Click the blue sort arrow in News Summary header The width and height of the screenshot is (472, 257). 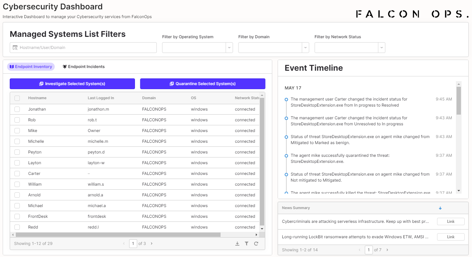click(440, 208)
